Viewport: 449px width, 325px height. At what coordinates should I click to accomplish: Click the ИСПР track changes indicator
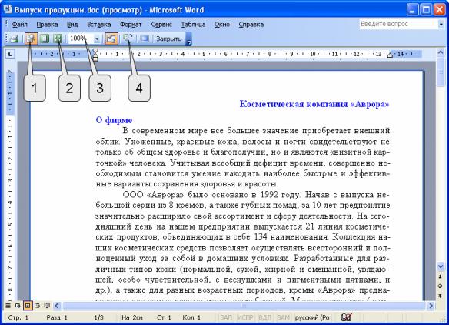245,317
